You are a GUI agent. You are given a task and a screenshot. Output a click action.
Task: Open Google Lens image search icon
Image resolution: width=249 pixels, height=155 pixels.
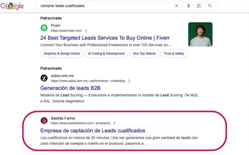pos(199,6)
